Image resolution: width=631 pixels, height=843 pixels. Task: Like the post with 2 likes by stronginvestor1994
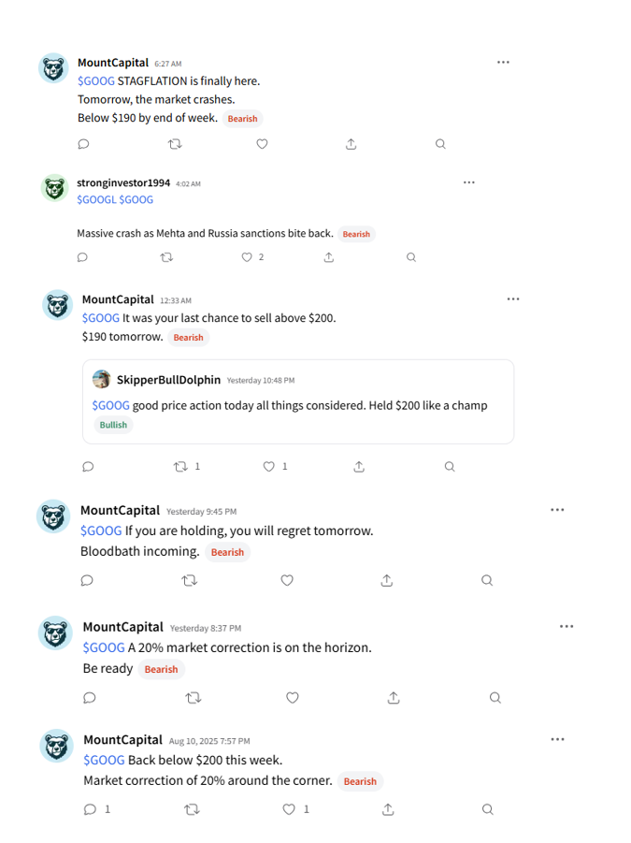coord(247,257)
